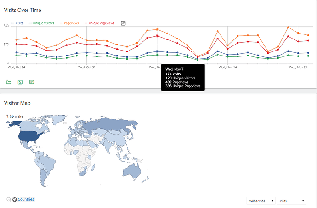Screen dimensions: 317x208
Task: Open the World-Wide region dropdown
Action: 261,201
